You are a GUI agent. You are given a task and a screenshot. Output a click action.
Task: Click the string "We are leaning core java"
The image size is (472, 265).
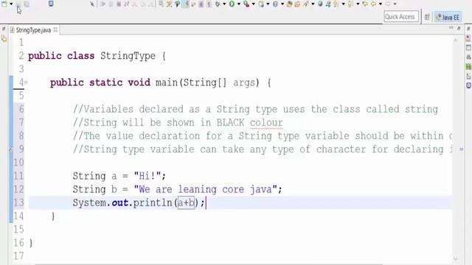click(x=206, y=189)
